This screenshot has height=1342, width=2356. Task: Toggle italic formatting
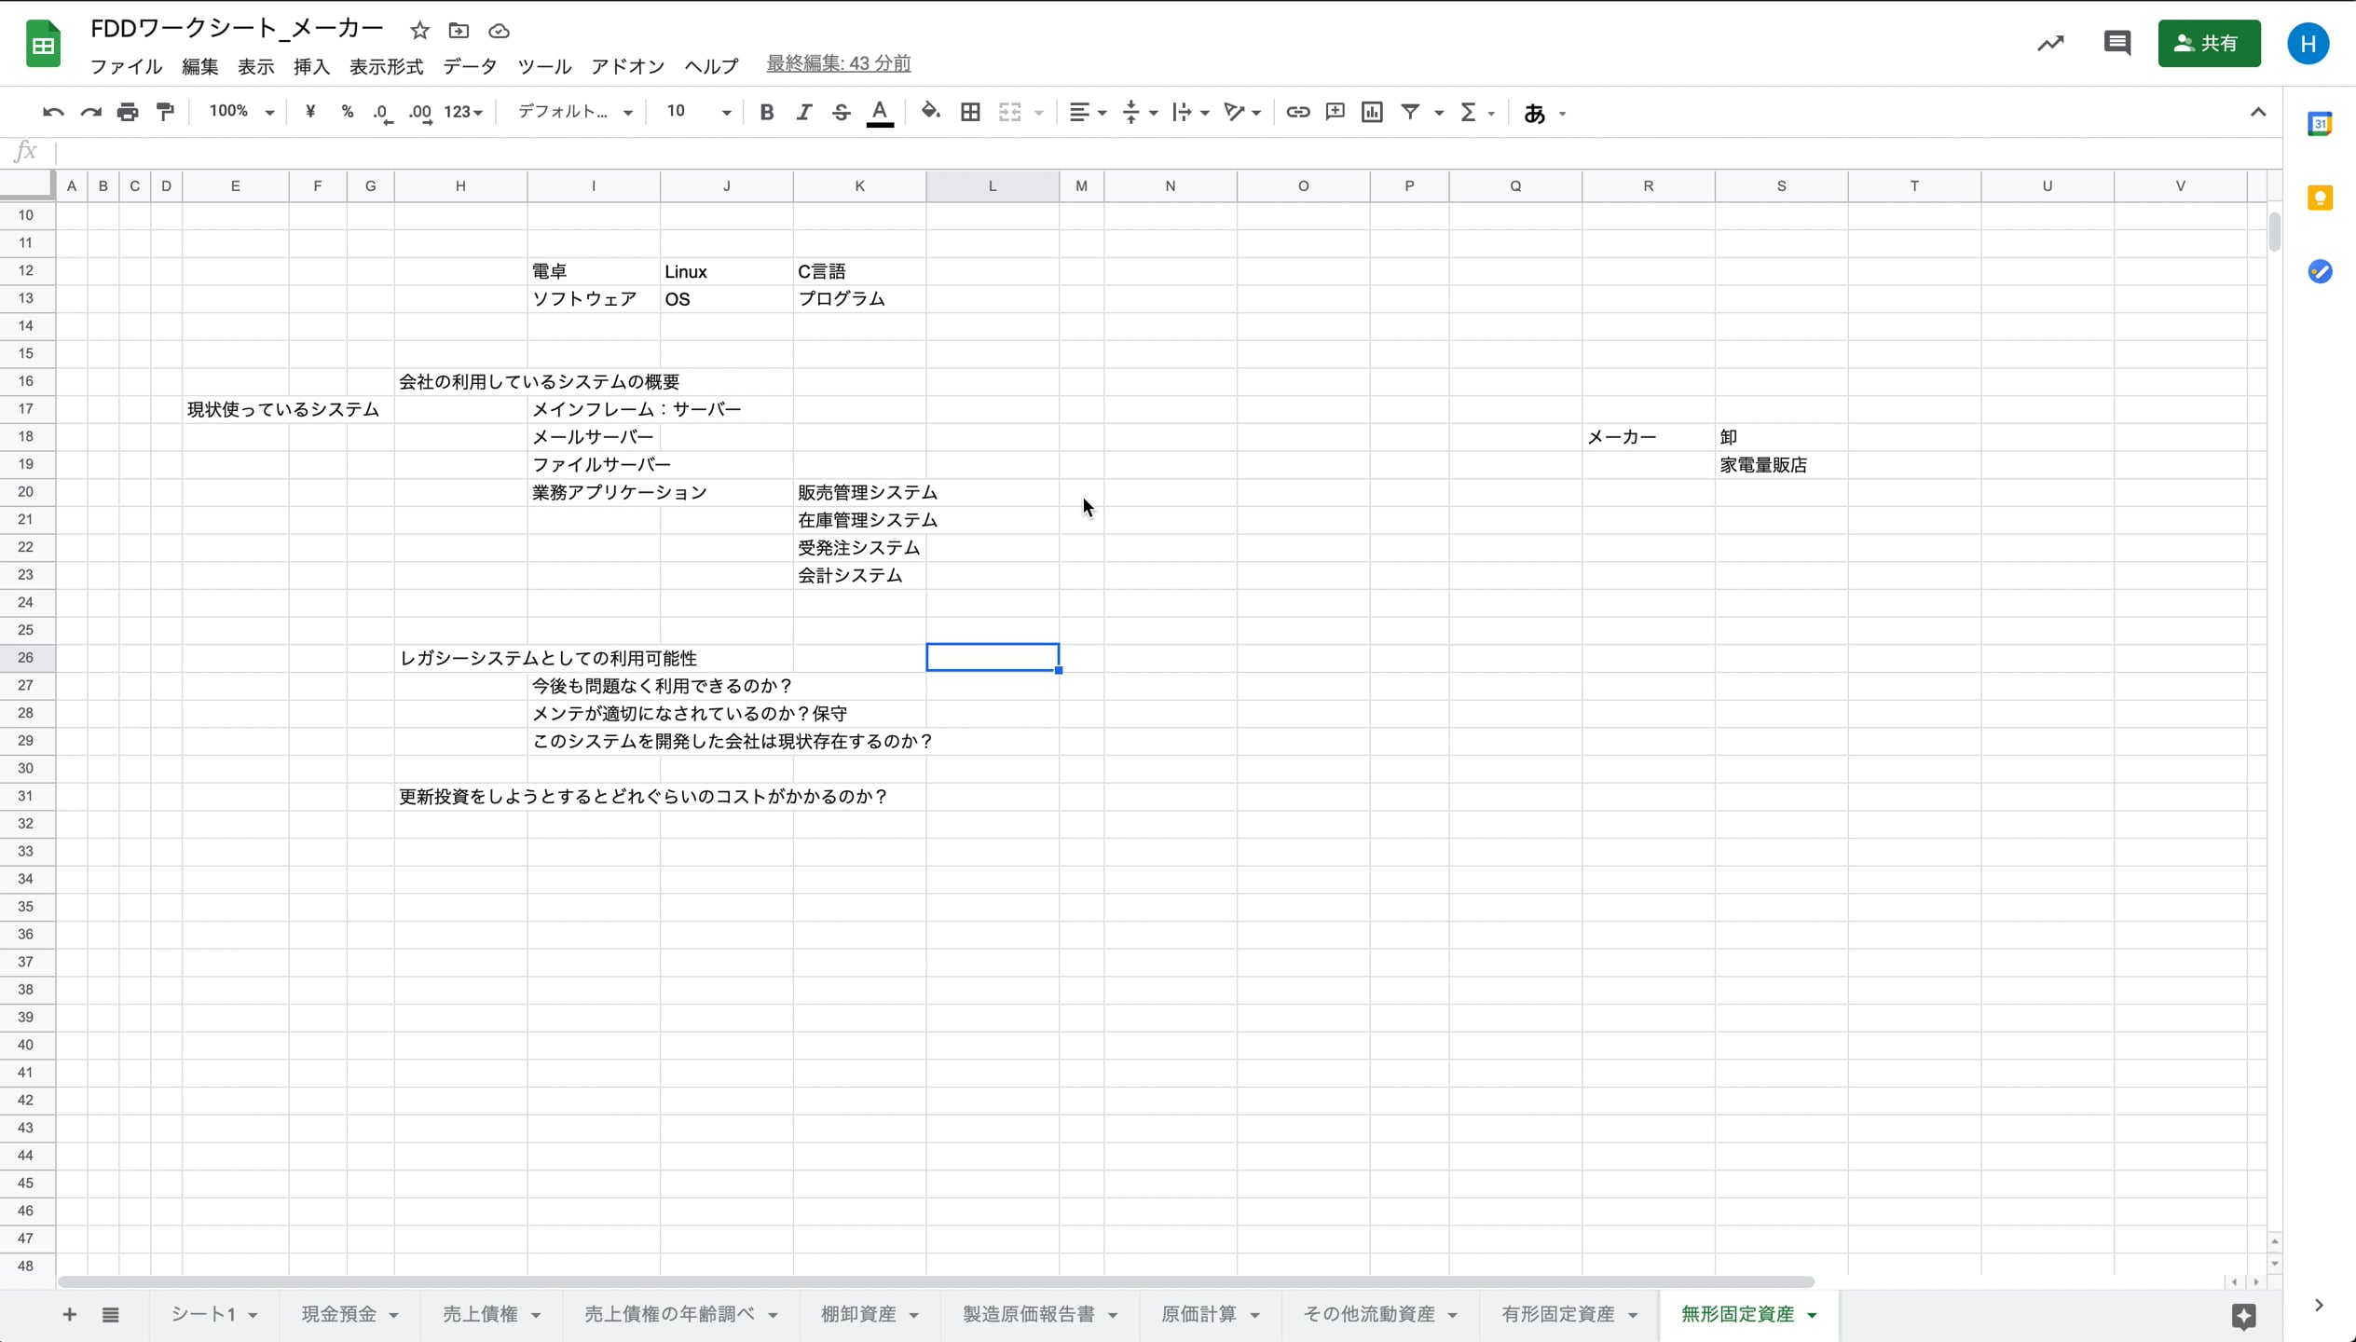pyautogui.click(x=803, y=111)
